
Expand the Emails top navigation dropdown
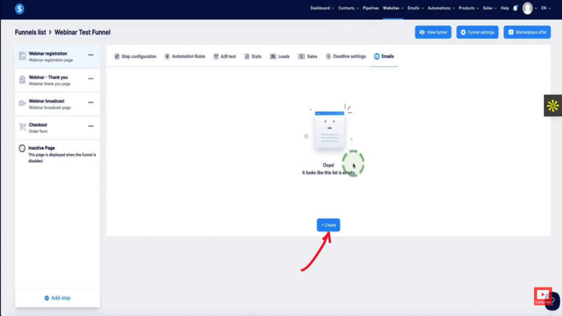coord(415,8)
